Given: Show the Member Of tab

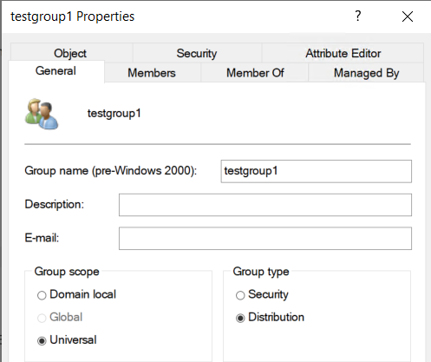Looking at the screenshot, I should [255, 73].
